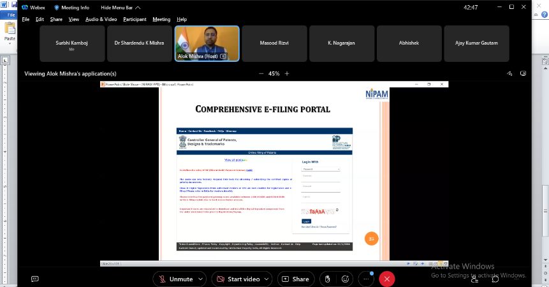Screen dimensions: 549x287
Task: Zoom out shared content with minus
Action: tap(261, 73)
